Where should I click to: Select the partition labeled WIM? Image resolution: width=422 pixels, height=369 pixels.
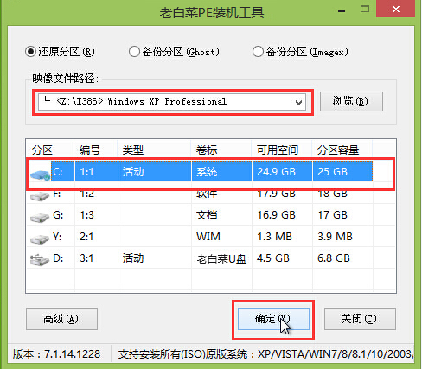[208, 237]
